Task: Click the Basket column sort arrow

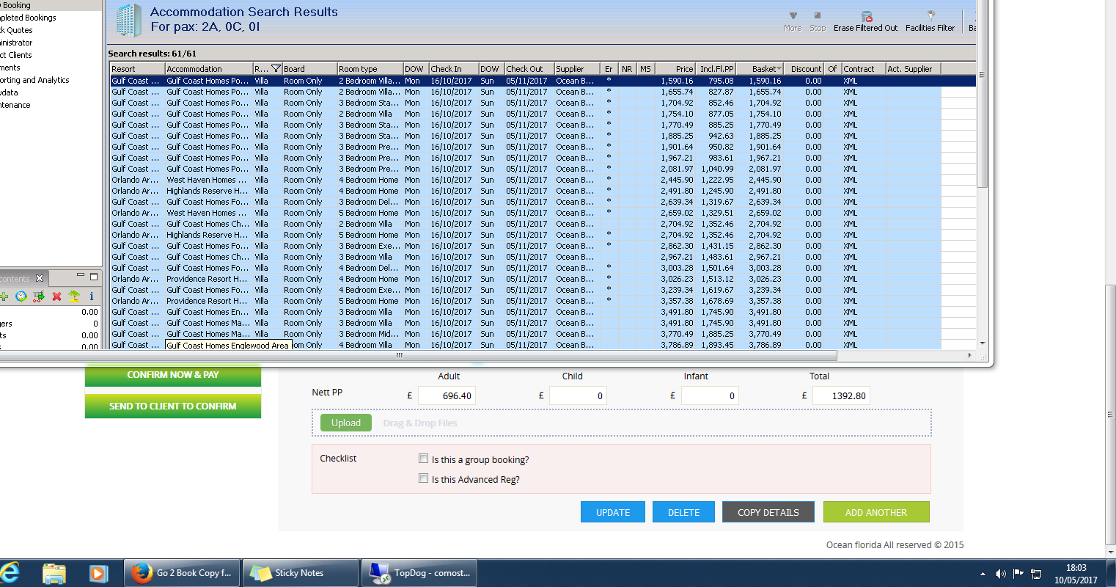Action: [779, 69]
